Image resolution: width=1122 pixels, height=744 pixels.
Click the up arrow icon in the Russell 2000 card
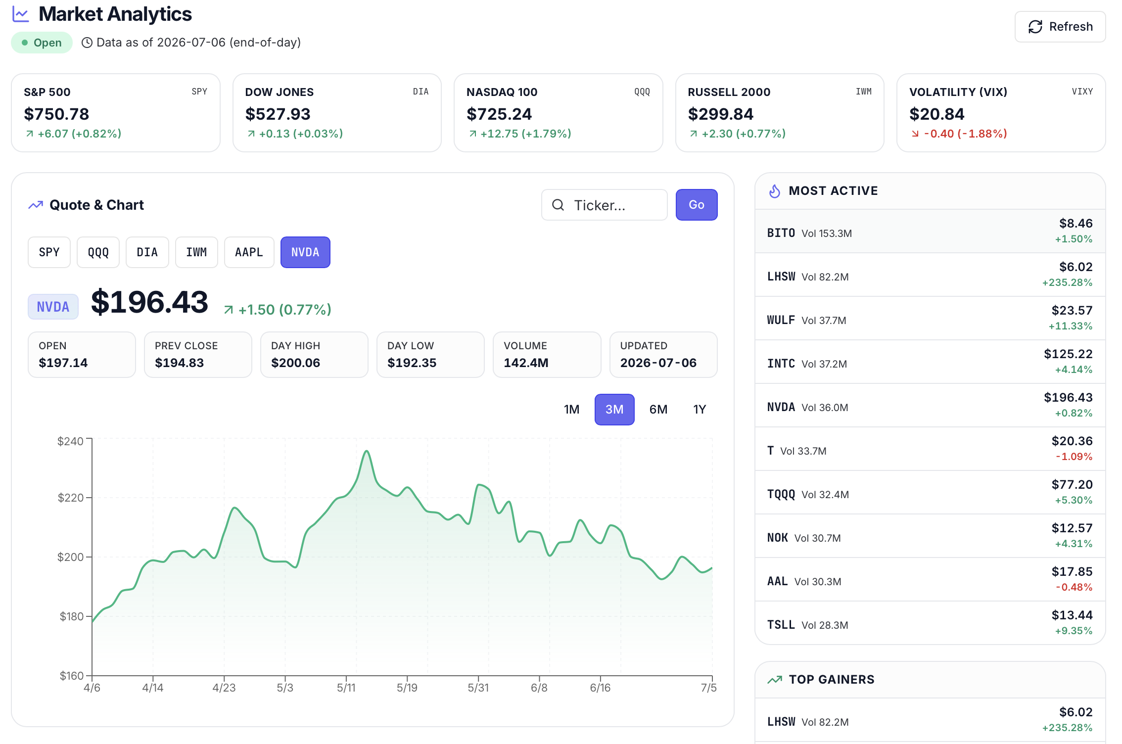click(x=694, y=134)
